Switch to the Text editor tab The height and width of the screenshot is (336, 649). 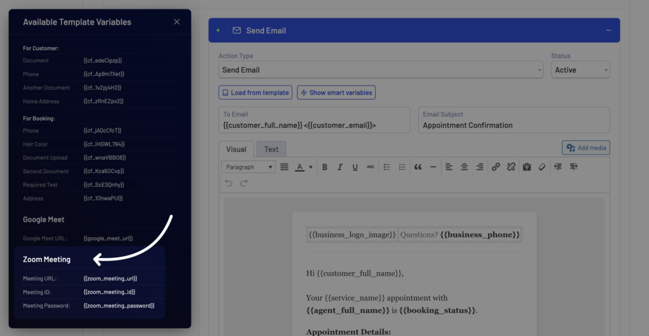click(271, 150)
